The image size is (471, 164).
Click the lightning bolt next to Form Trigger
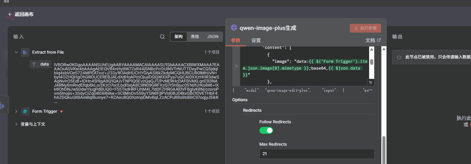pyautogui.click(x=61, y=111)
